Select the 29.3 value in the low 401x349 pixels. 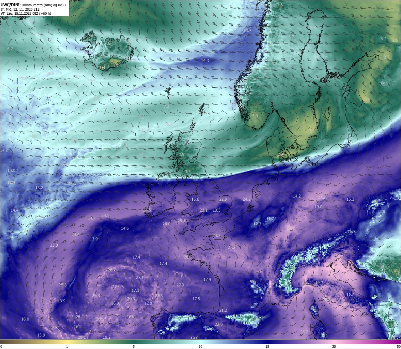tap(131, 299)
